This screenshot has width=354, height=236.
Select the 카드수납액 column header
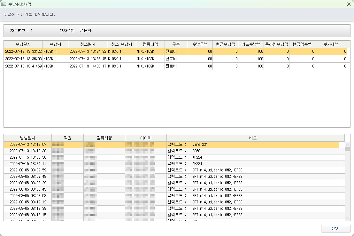[x=251, y=44]
